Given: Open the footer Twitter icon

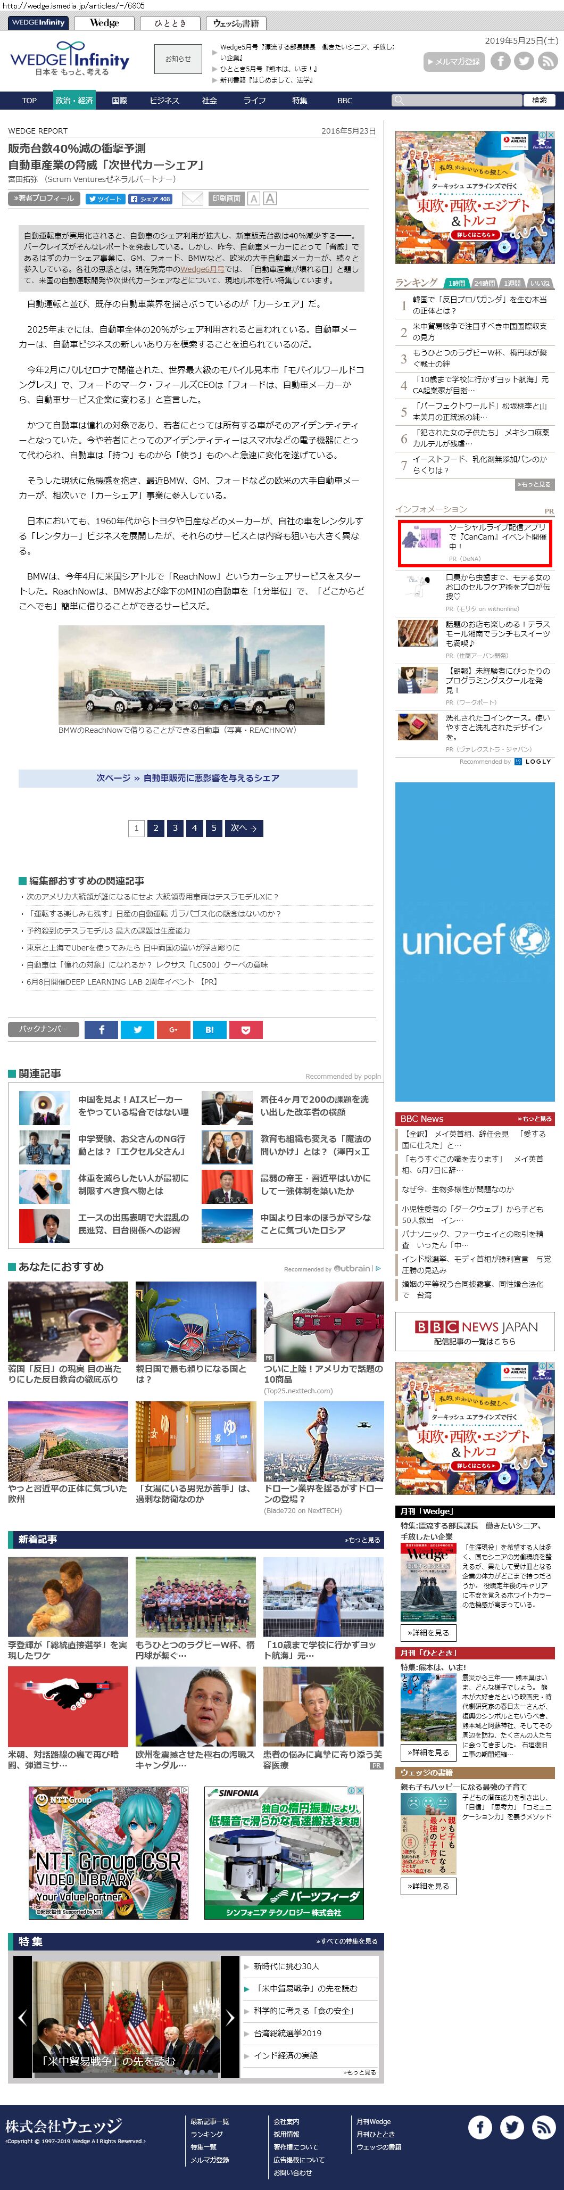Looking at the screenshot, I should click(511, 2126).
